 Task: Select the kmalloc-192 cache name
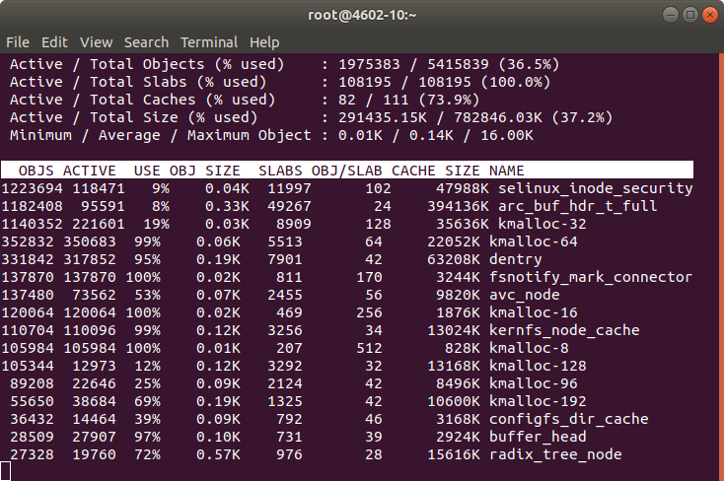(x=538, y=401)
